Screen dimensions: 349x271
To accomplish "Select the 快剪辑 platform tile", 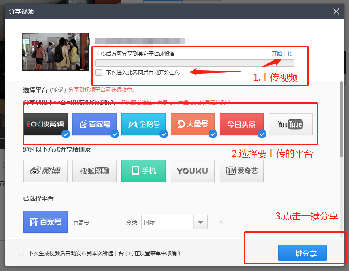I will click(45, 124).
